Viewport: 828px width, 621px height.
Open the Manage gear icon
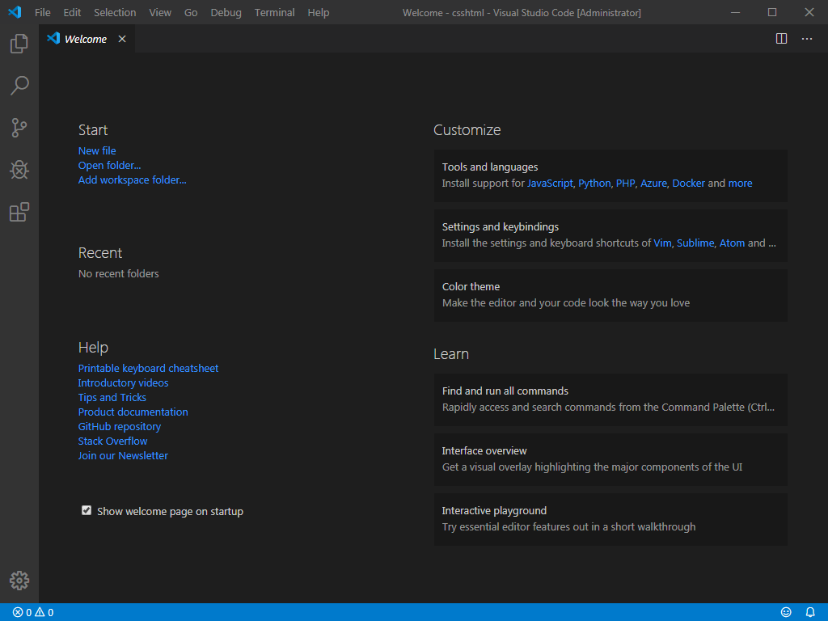tap(19, 581)
